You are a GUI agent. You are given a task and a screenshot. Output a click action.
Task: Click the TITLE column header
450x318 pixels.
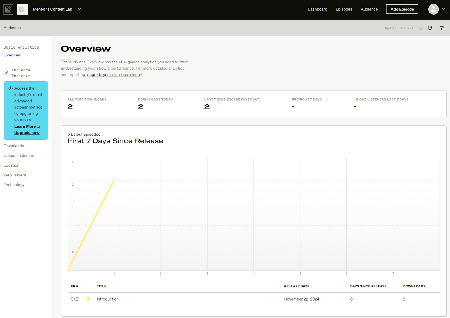[x=102, y=286]
